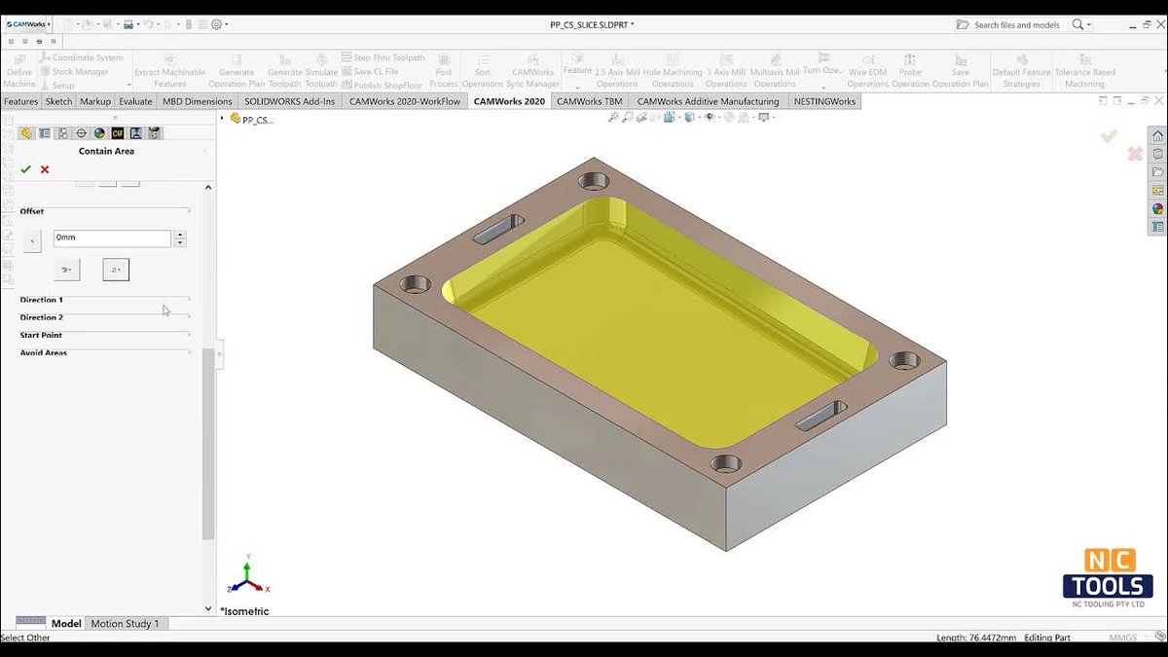This screenshot has width=1168, height=657.
Task: Open Wire EDM Operations
Action: point(868,71)
